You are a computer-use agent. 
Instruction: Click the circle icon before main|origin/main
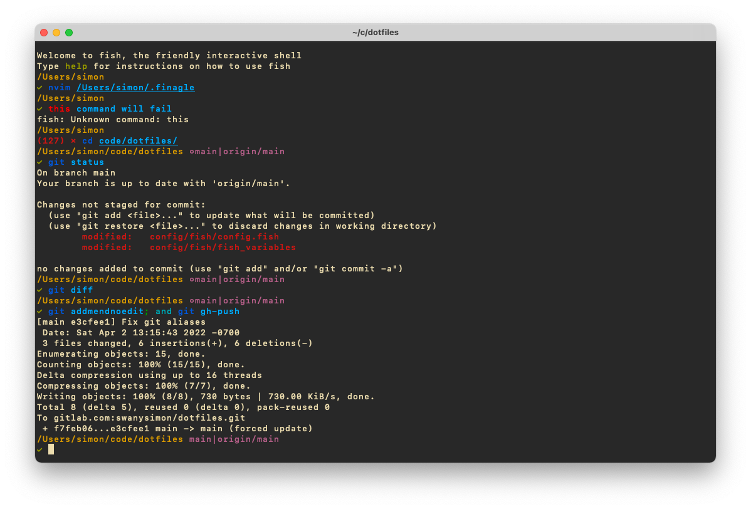pos(192,151)
